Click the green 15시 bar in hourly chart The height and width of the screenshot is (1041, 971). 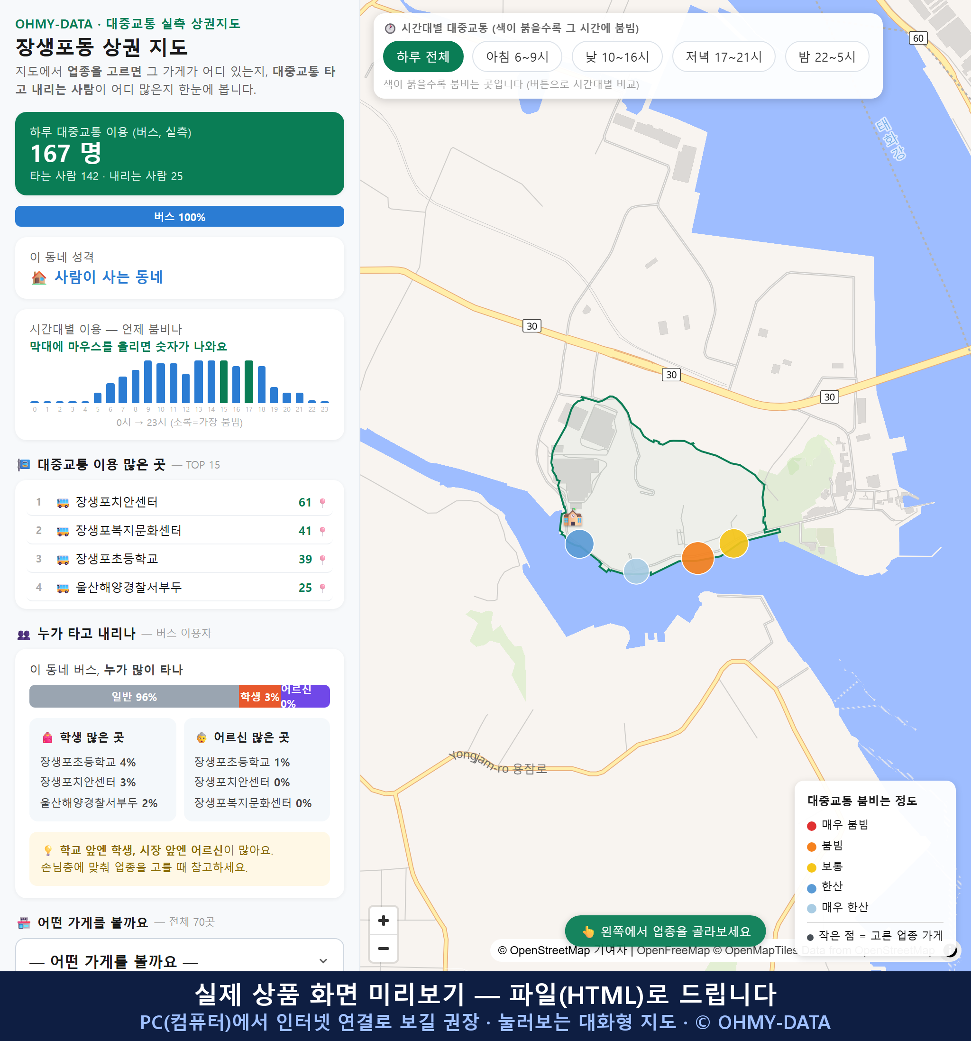point(223,381)
